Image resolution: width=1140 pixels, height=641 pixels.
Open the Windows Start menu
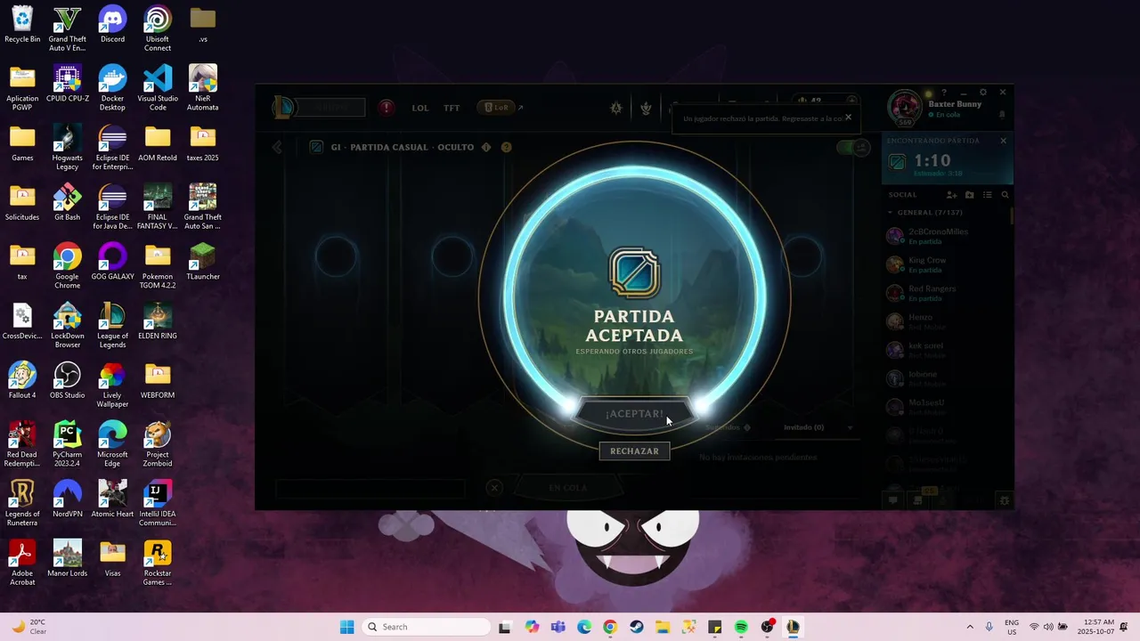coord(346,627)
